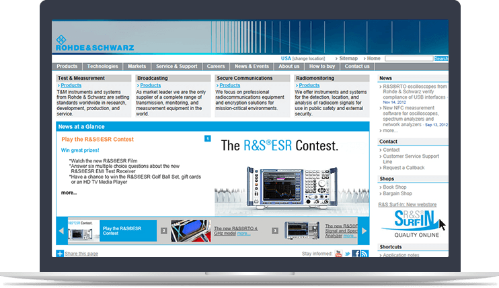499x288 pixels.
Task: Click the Request a Callback link
Action: pos(403,167)
